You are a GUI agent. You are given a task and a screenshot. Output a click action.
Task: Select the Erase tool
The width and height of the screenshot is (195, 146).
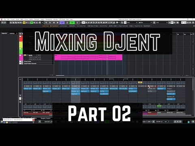[91, 23]
